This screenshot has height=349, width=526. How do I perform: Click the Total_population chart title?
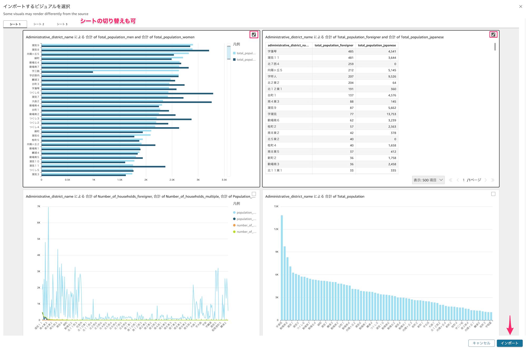pyautogui.click(x=315, y=196)
